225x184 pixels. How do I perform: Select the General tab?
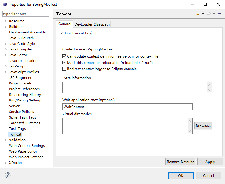pyautogui.click(x=65, y=24)
